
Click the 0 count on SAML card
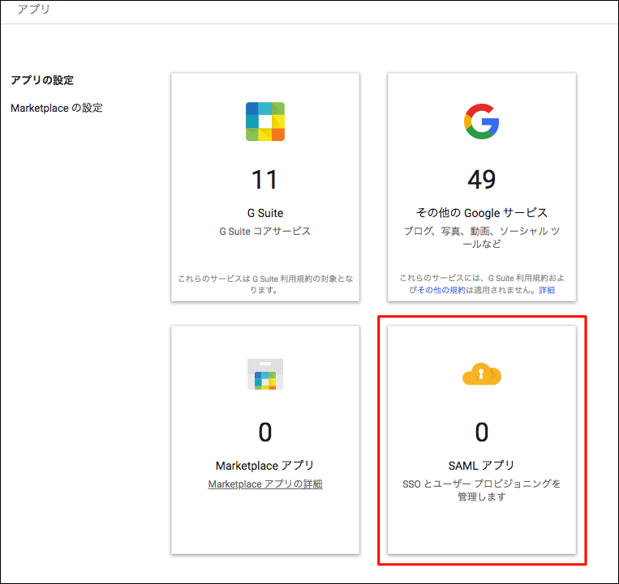coord(481,432)
